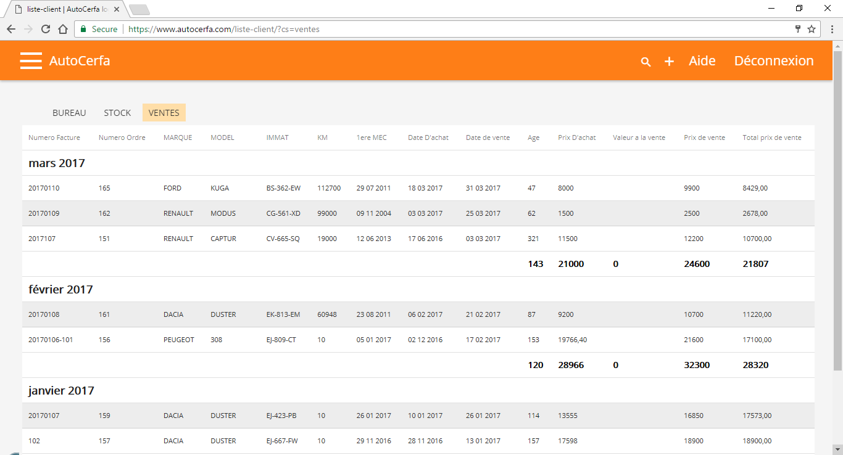The image size is (843, 455).
Task: Click the Date D'achat column header
Action: click(428, 137)
